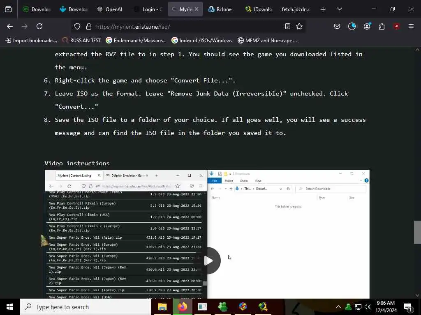Open RUSSIAN TEST bookmark
The height and width of the screenshot is (315, 421).
(82, 41)
